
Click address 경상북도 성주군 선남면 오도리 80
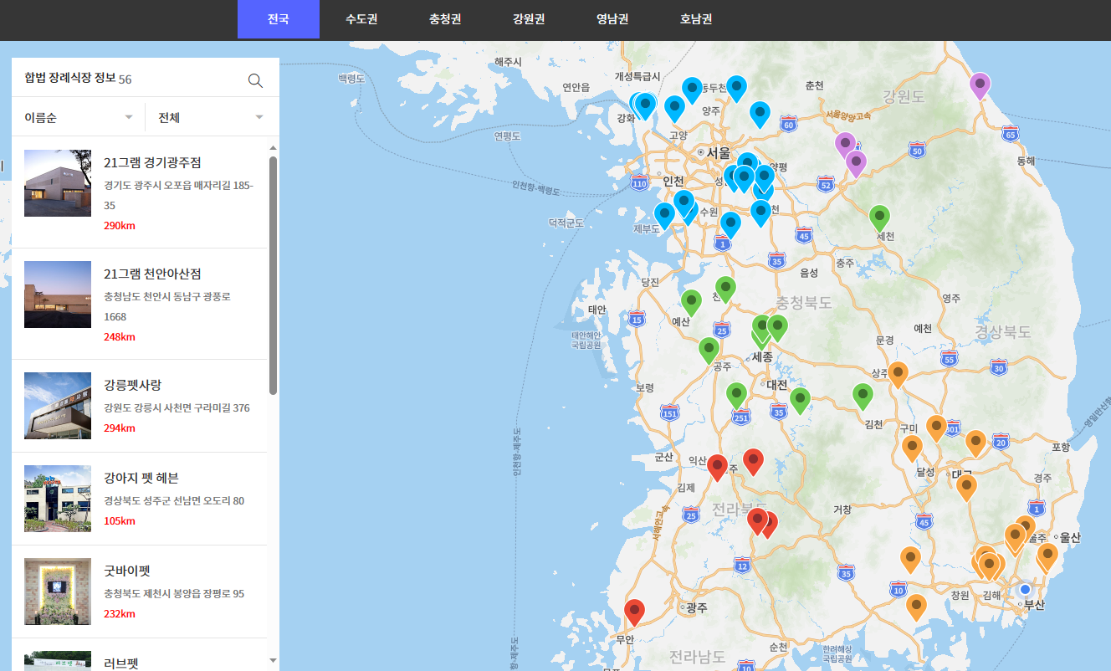pyautogui.click(x=174, y=501)
